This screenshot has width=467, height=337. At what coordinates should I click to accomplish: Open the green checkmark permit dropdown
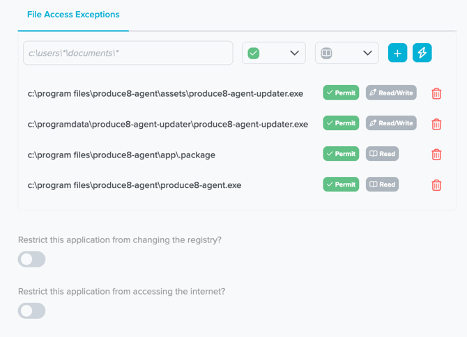(x=273, y=54)
